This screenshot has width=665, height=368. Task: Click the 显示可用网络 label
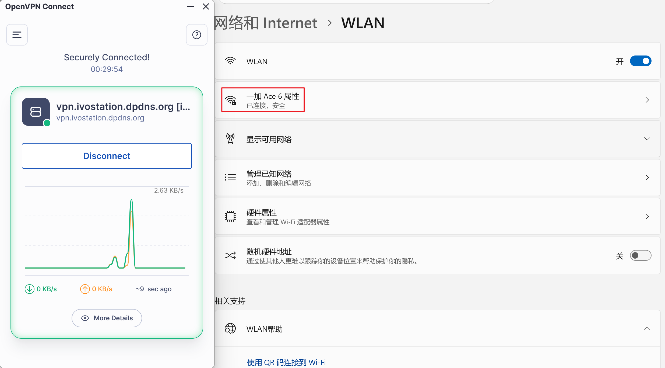pyautogui.click(x=269, y=139)
